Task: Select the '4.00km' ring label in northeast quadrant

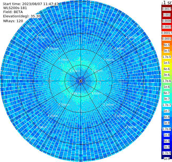Action: 131,37
